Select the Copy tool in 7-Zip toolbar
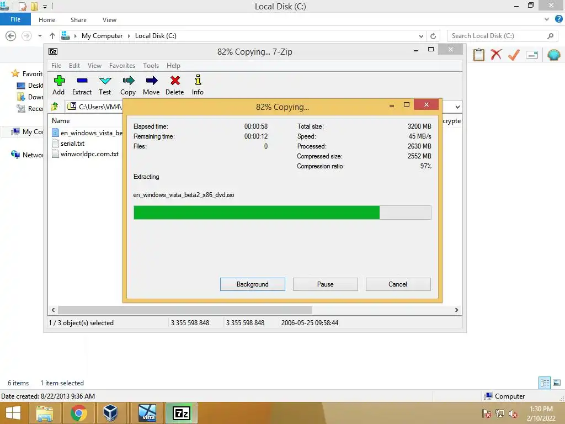 [128, 81]
